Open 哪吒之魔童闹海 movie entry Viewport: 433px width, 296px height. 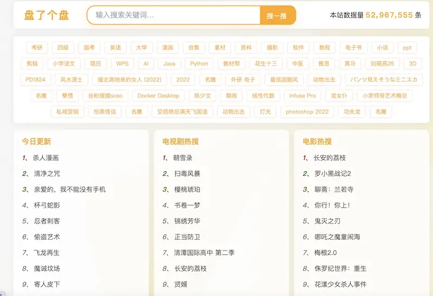[x=337, y=236]
